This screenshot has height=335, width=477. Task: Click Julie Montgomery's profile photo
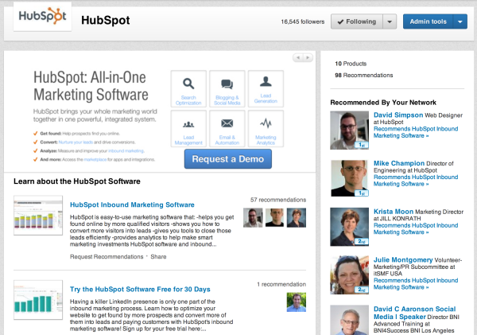click(x=350, y=275)
